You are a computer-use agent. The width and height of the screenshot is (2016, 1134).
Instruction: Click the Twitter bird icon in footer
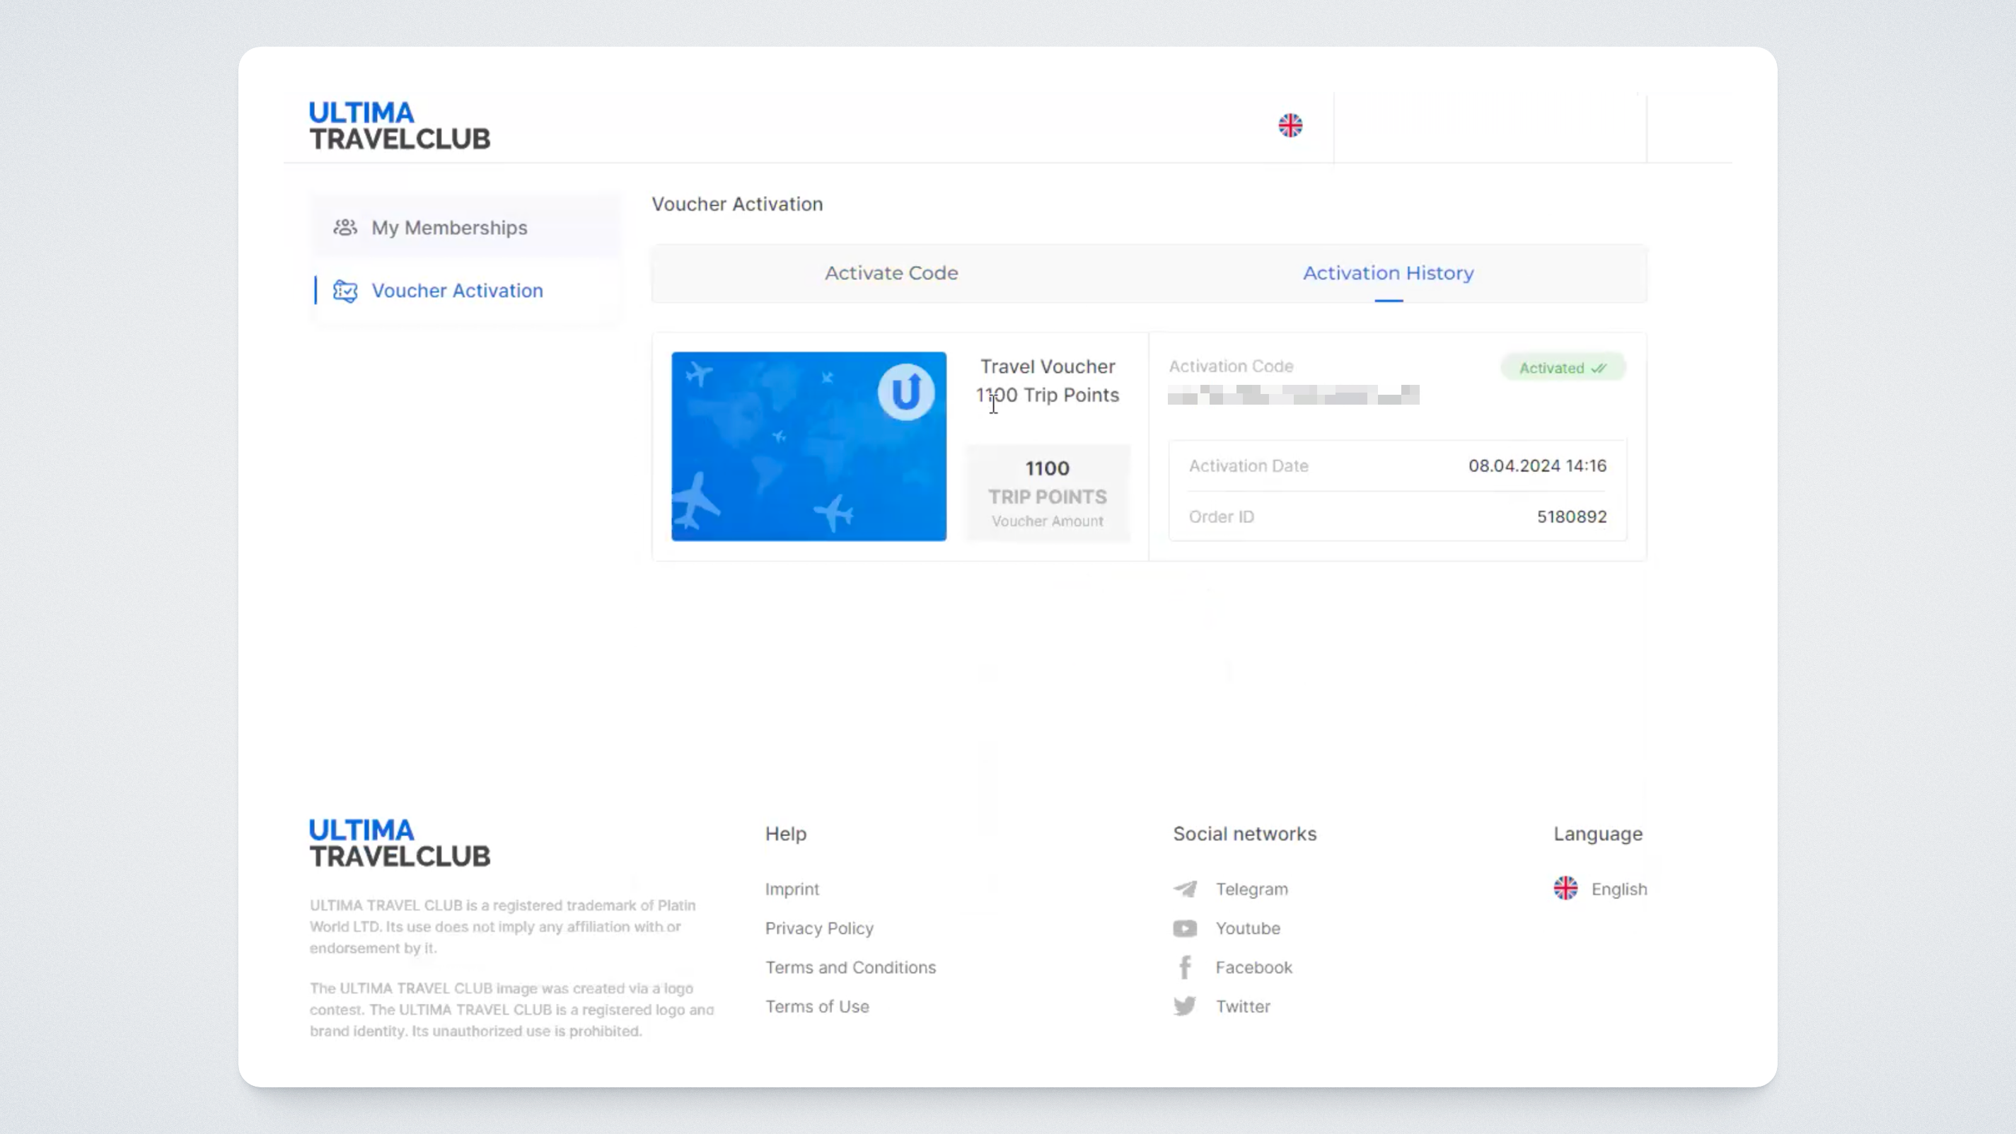point(1185,1007)
